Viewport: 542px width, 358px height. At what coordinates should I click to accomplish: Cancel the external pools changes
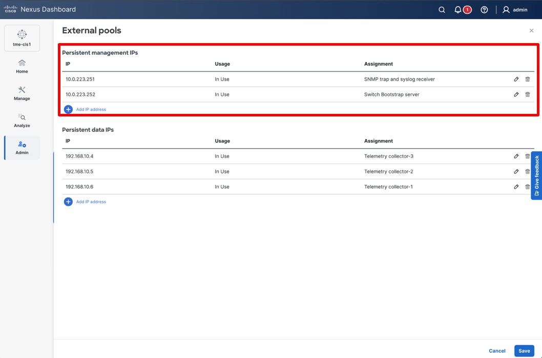click(496, 350)
